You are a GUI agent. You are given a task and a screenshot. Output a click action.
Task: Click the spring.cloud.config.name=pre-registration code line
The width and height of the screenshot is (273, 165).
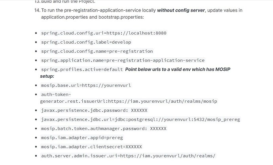[x=97, y=51]
